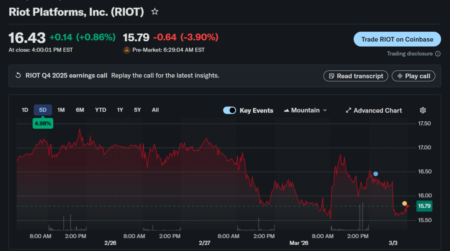Viewport: 450px width, 251px height.
Task: Click the orange key event dot on chart
Action: pyautogui.click(x=404, y=204)
